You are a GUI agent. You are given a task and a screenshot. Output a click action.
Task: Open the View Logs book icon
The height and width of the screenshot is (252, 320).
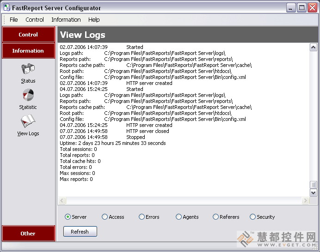click(28, 121)
